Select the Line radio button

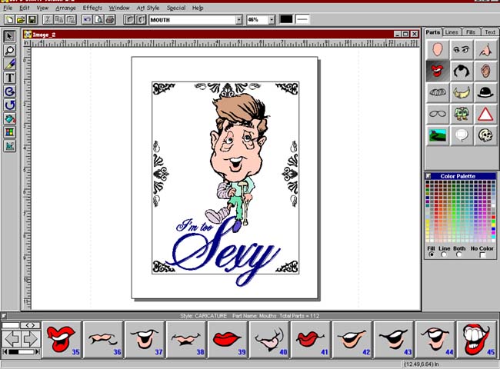[x=444, y=254]
